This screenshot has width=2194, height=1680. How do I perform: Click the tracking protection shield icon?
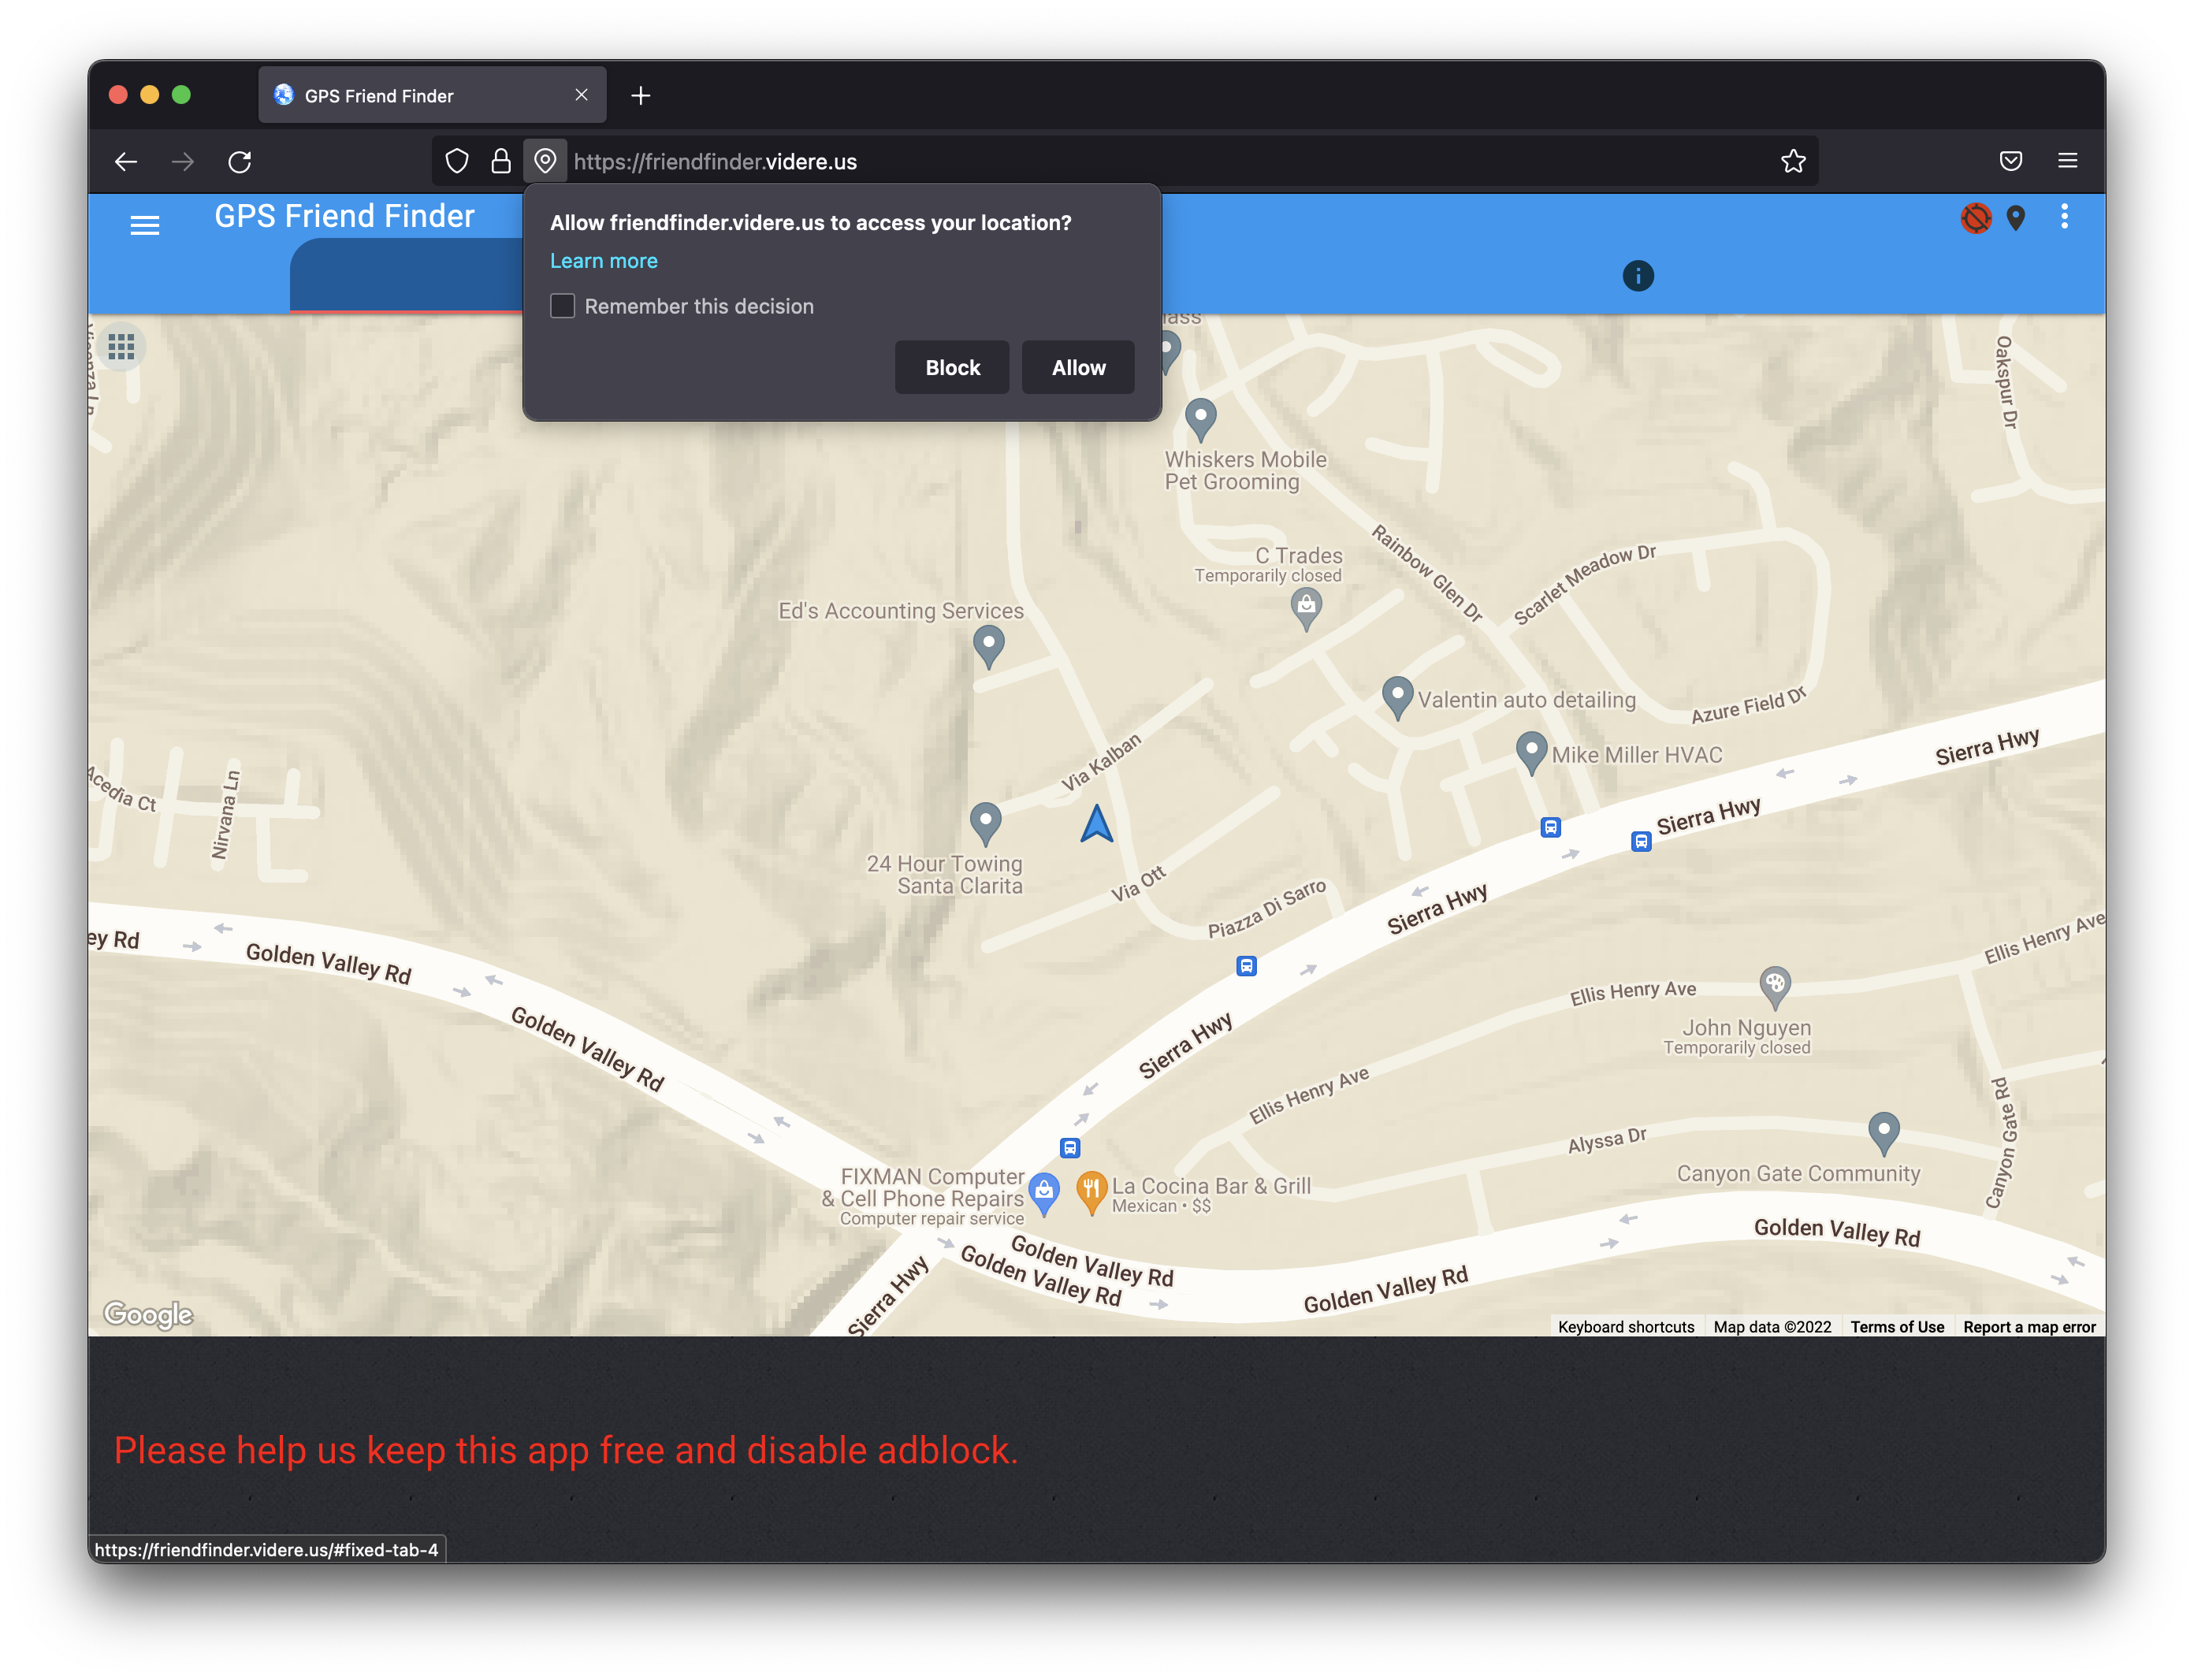457,161
